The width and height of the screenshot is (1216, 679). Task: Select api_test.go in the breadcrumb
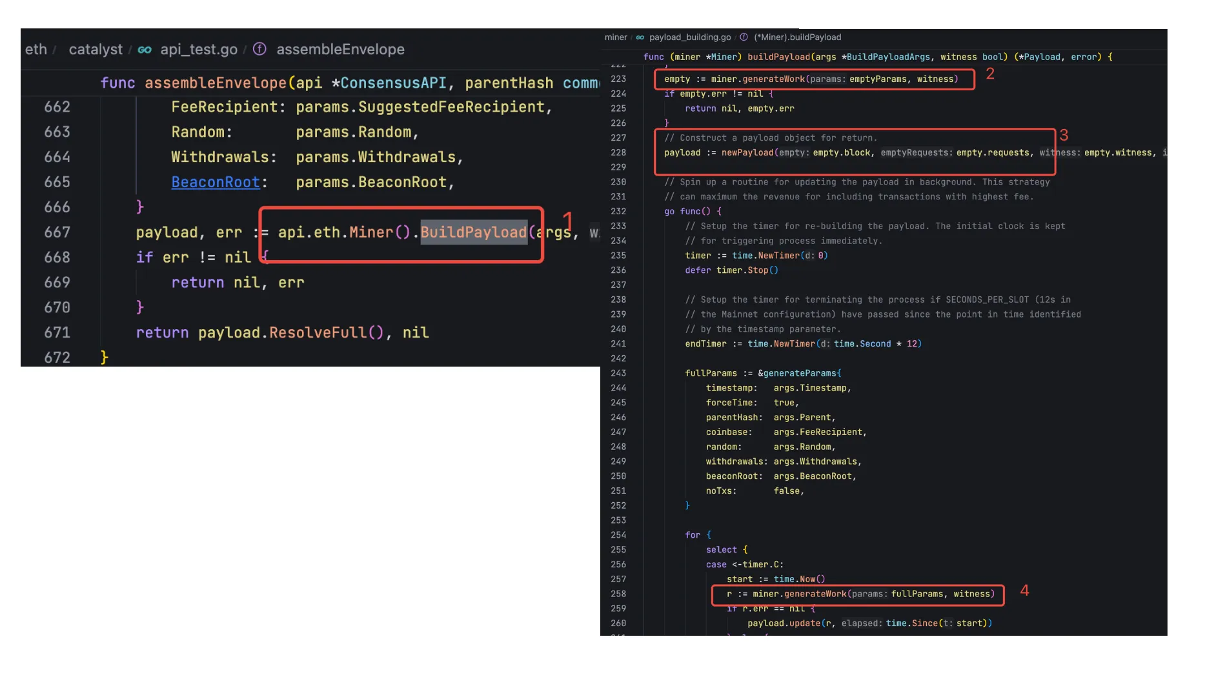pyautogui.click(x=199, y=50)
